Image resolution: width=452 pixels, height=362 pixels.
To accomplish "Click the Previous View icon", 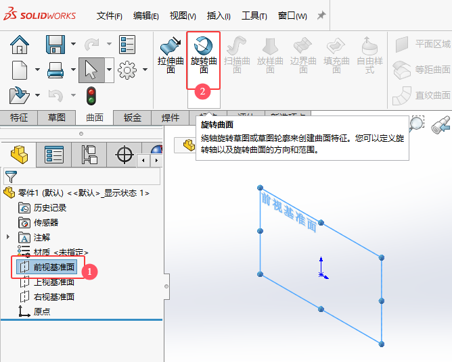I will tap(440, 124).
